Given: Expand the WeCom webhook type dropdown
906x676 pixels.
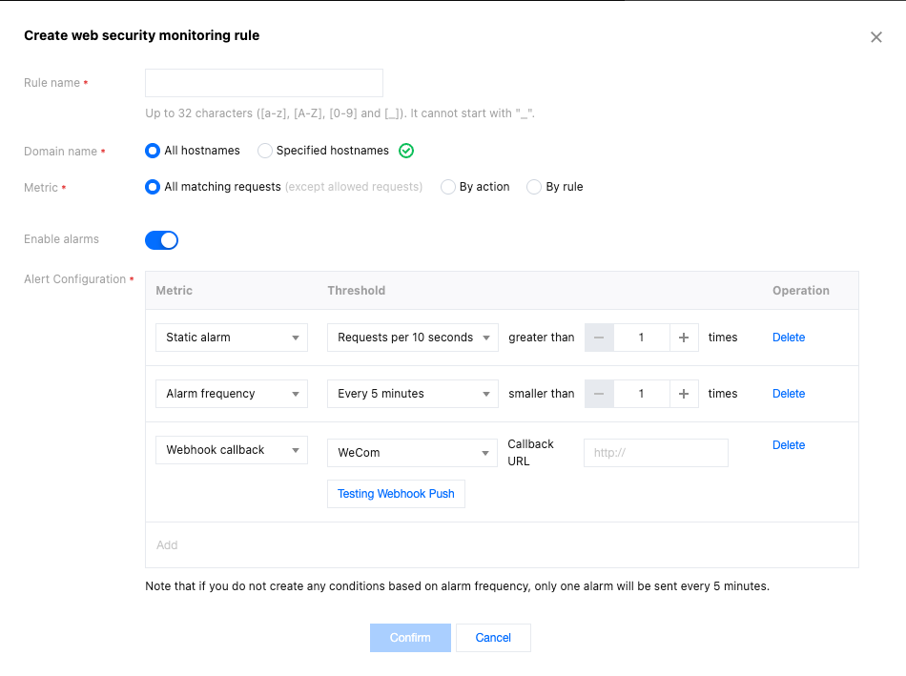Looking at the screenshot, I should [412, 453].
